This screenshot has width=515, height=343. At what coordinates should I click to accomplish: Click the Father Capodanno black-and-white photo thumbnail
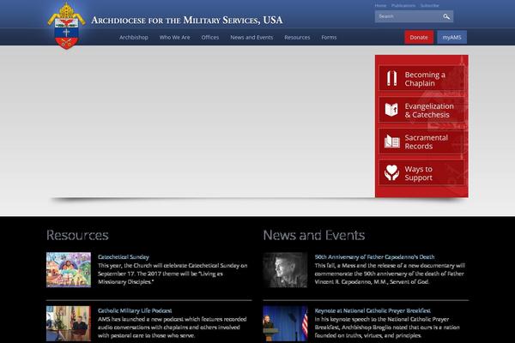(x=285, y=270)
